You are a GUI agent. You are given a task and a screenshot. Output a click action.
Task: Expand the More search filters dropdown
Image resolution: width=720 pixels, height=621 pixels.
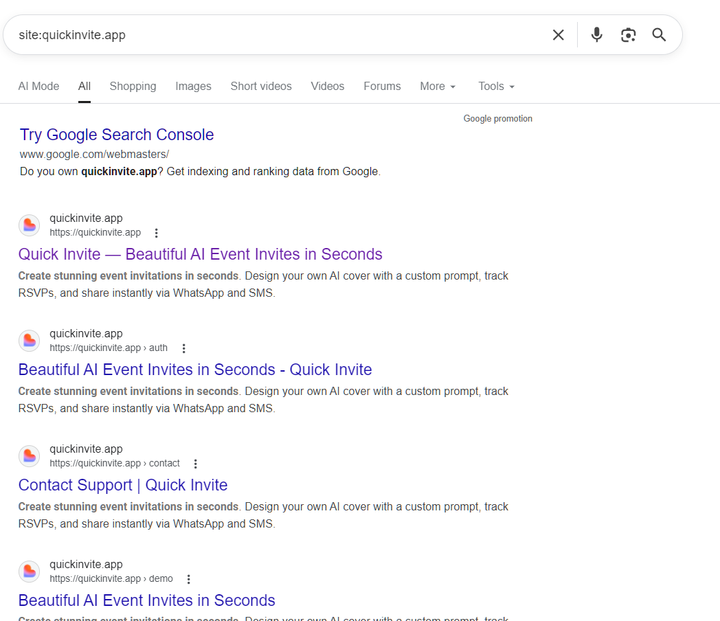point(438,87)
